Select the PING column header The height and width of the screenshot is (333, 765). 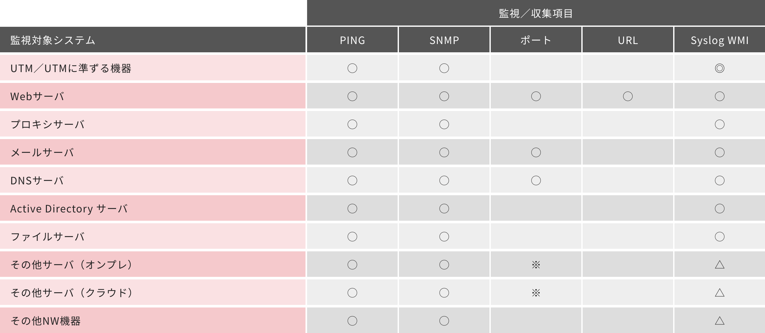click(x=352, y=40)
